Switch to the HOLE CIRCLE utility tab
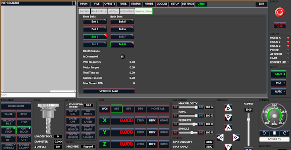The image size is (291, 150). (x=99, y=11)
